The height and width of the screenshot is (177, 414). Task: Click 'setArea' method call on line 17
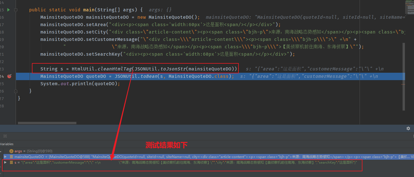tap(96, 24)
